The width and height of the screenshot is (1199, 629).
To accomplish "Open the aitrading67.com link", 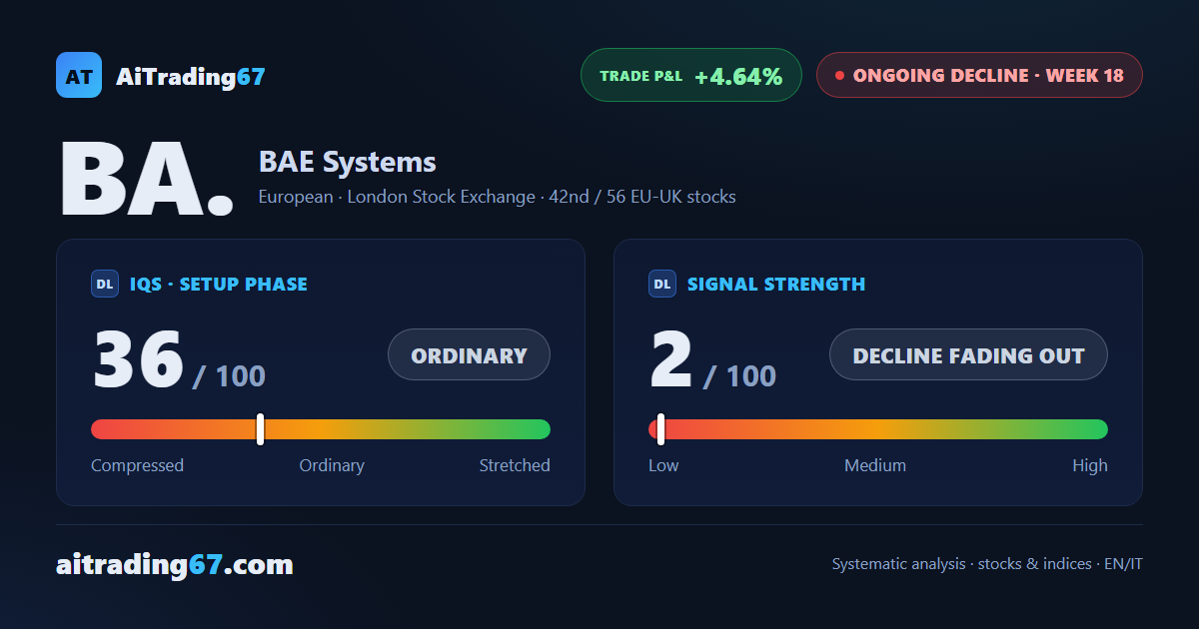I will 175,565.
